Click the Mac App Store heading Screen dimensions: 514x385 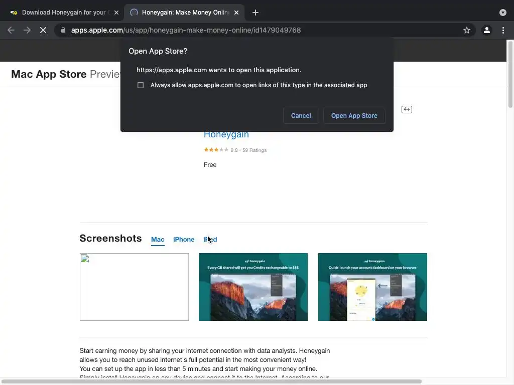coord(49,74)
